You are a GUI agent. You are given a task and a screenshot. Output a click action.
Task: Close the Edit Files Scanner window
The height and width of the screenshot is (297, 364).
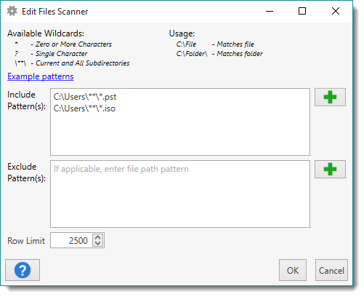336,11
